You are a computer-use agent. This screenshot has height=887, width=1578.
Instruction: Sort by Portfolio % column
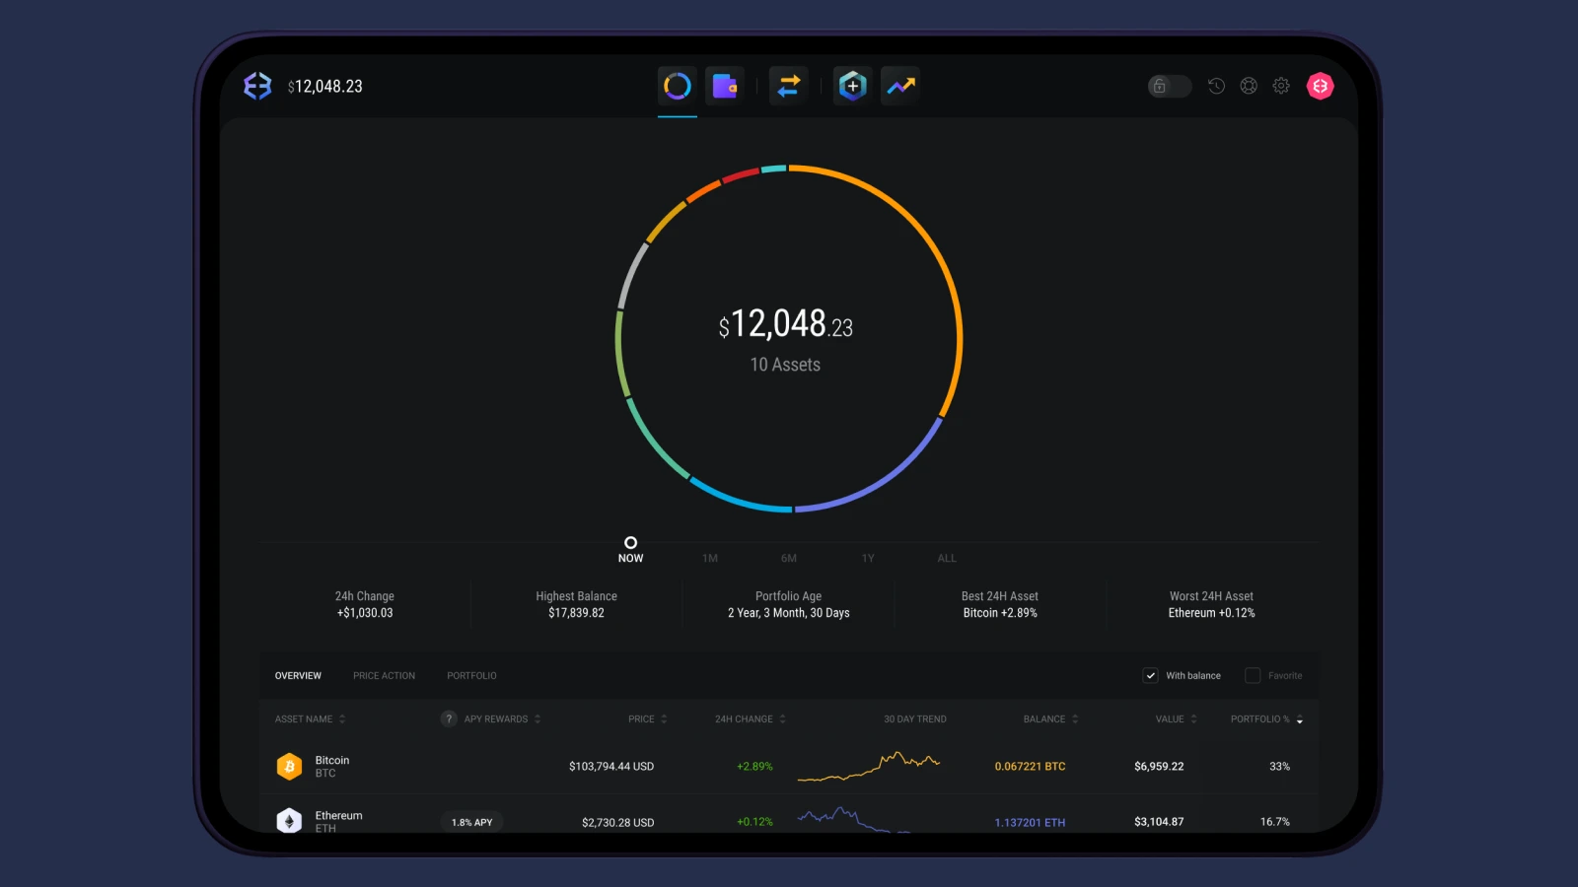pos(1267,719)
